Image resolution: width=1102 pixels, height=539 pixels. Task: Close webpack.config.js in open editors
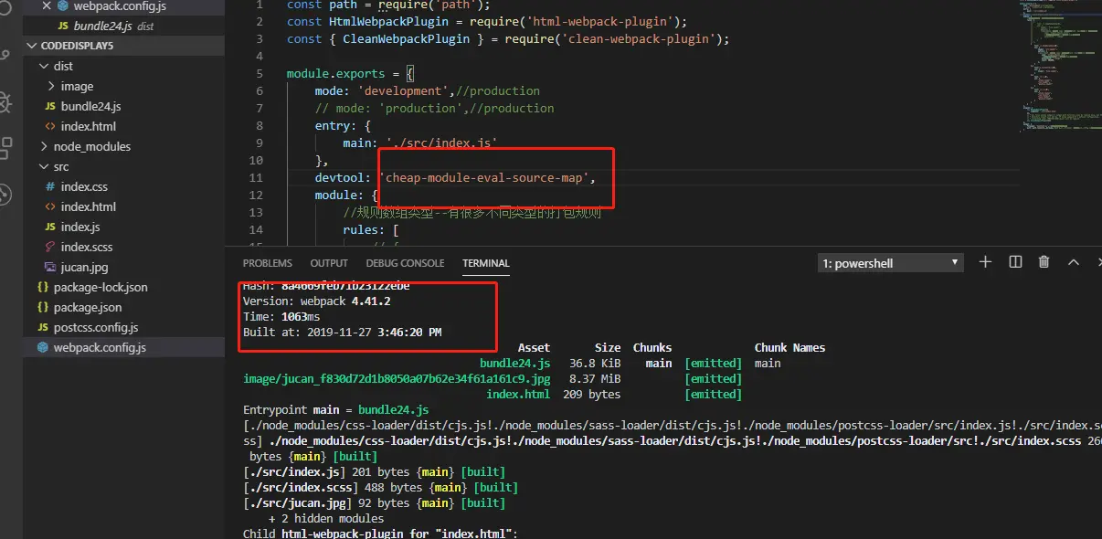47,5
